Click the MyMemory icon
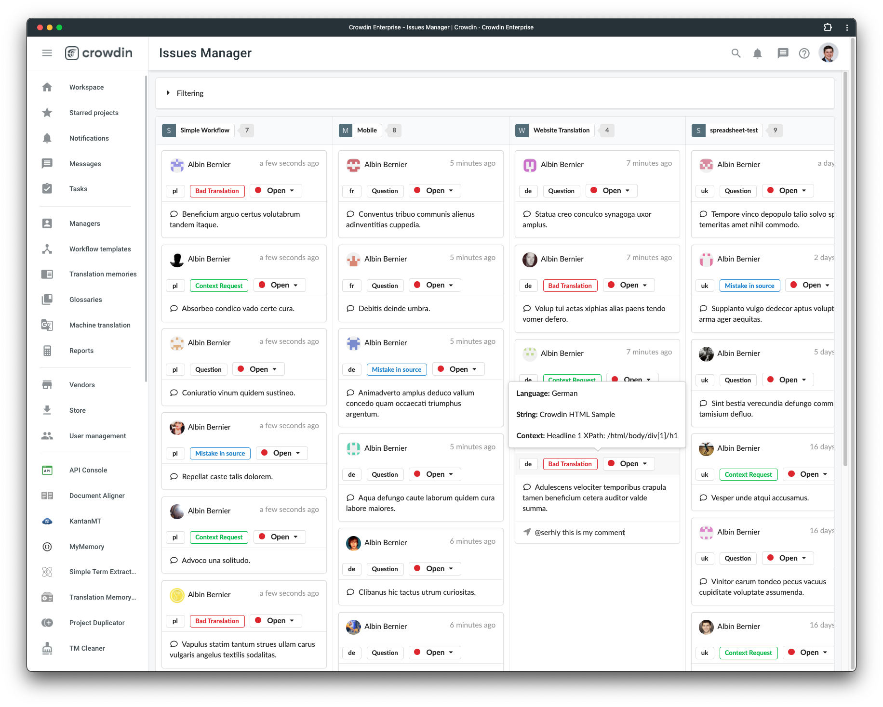The image size is (883, 707). pos(47,547)
